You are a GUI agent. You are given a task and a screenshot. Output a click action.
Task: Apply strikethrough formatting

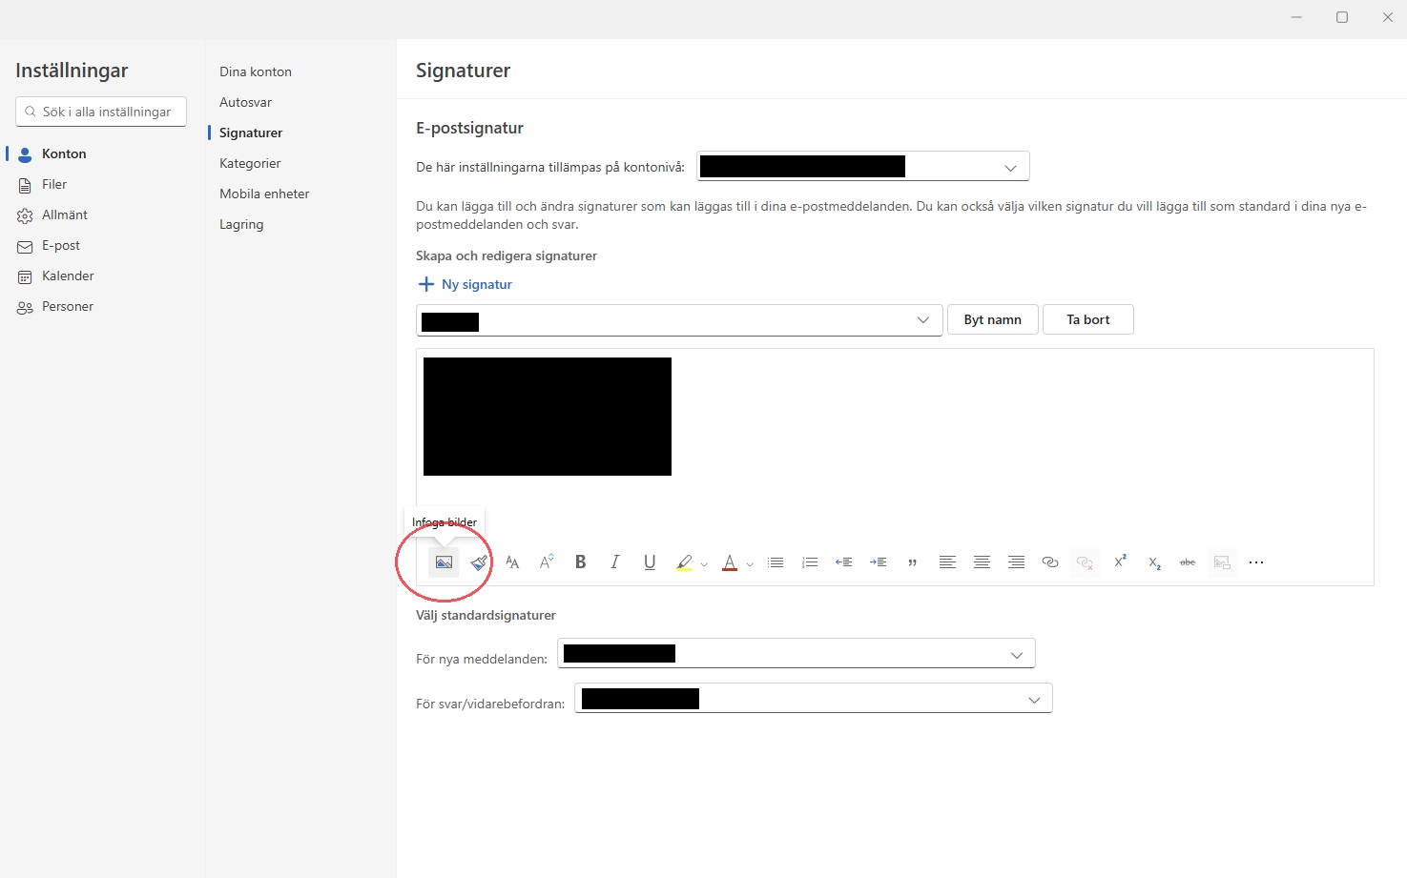[1188, 562]
